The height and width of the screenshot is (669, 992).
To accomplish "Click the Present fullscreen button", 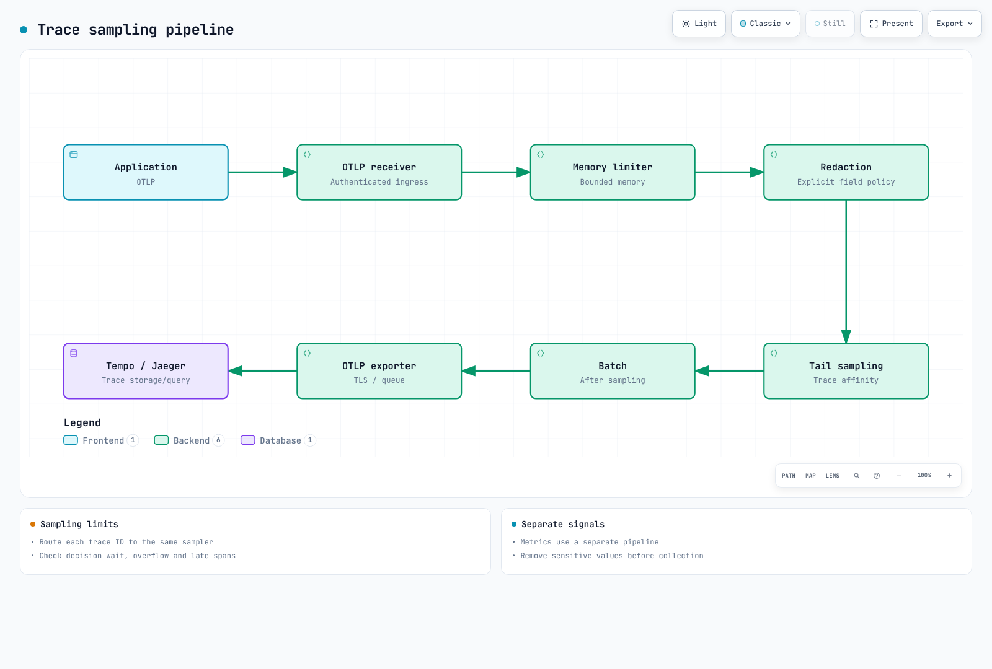I will coord(891,24).
